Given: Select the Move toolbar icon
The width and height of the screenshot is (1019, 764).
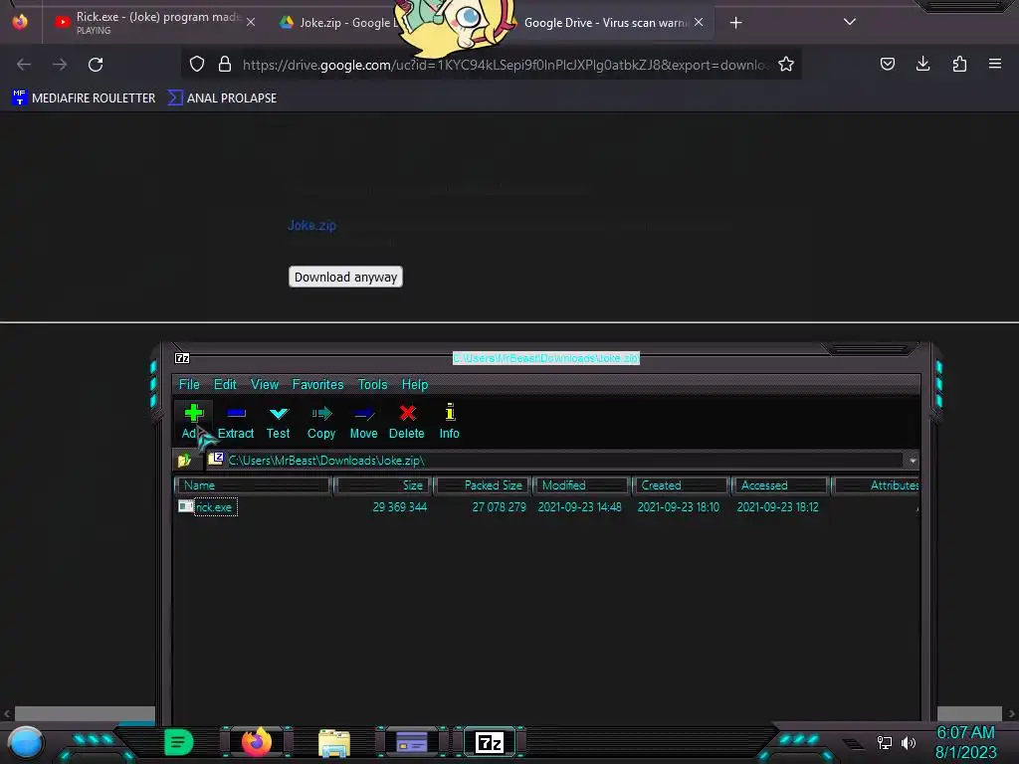Looking at the screenshot, I should [x=364, y=422].
